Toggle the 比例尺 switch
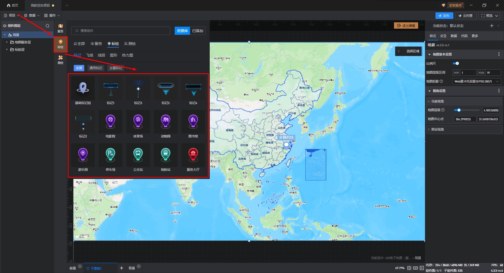 456,63
